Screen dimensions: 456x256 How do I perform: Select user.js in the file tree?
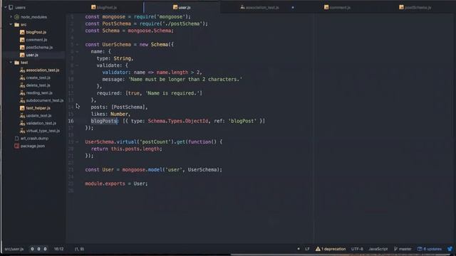tap(32, 55)
